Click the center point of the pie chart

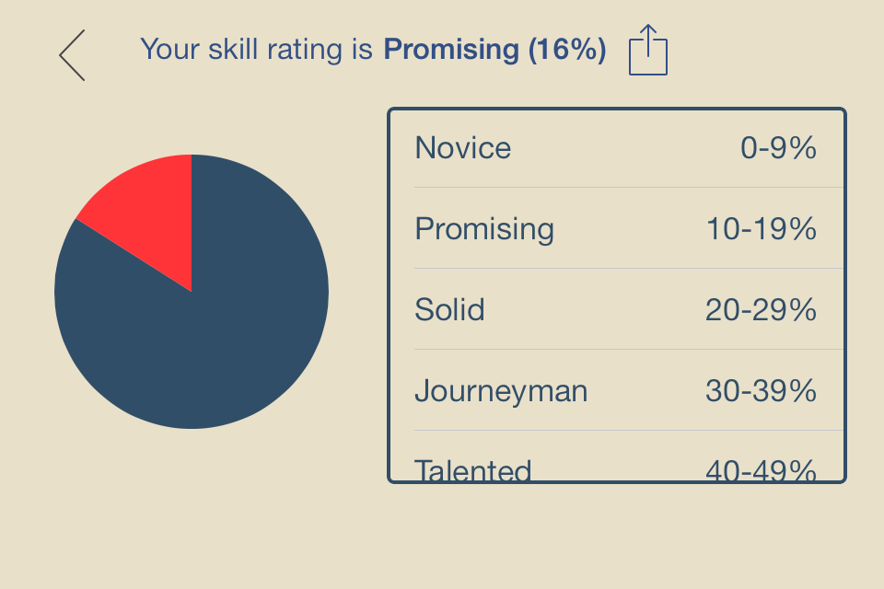point(192,292)
